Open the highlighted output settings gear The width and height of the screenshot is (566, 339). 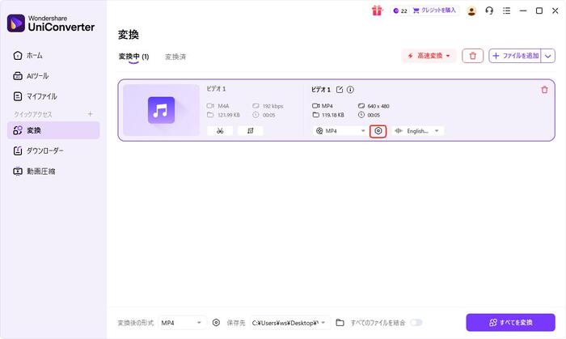(378, 131)
